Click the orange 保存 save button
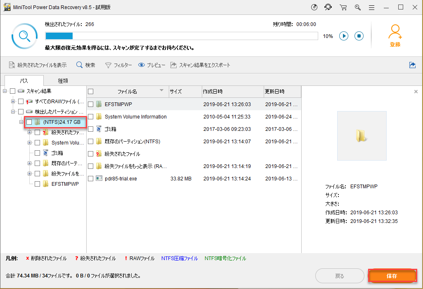The width and height of the screenshot is (423, 289). tap(392, 276)
